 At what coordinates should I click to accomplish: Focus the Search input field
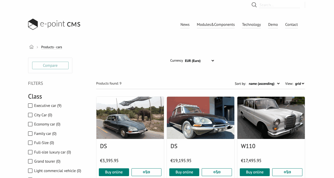279,5
